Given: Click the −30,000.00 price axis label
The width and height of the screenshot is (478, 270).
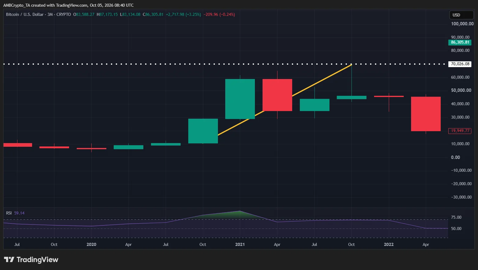Looking at the screenshot, I should (461, 197).
